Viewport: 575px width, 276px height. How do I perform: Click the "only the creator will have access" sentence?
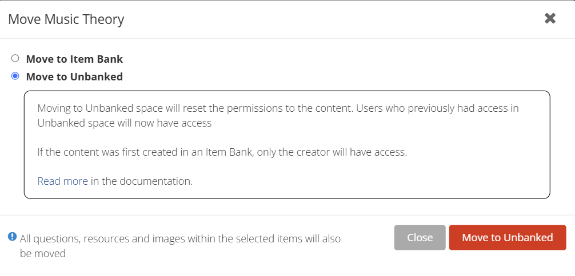[332, 152]
